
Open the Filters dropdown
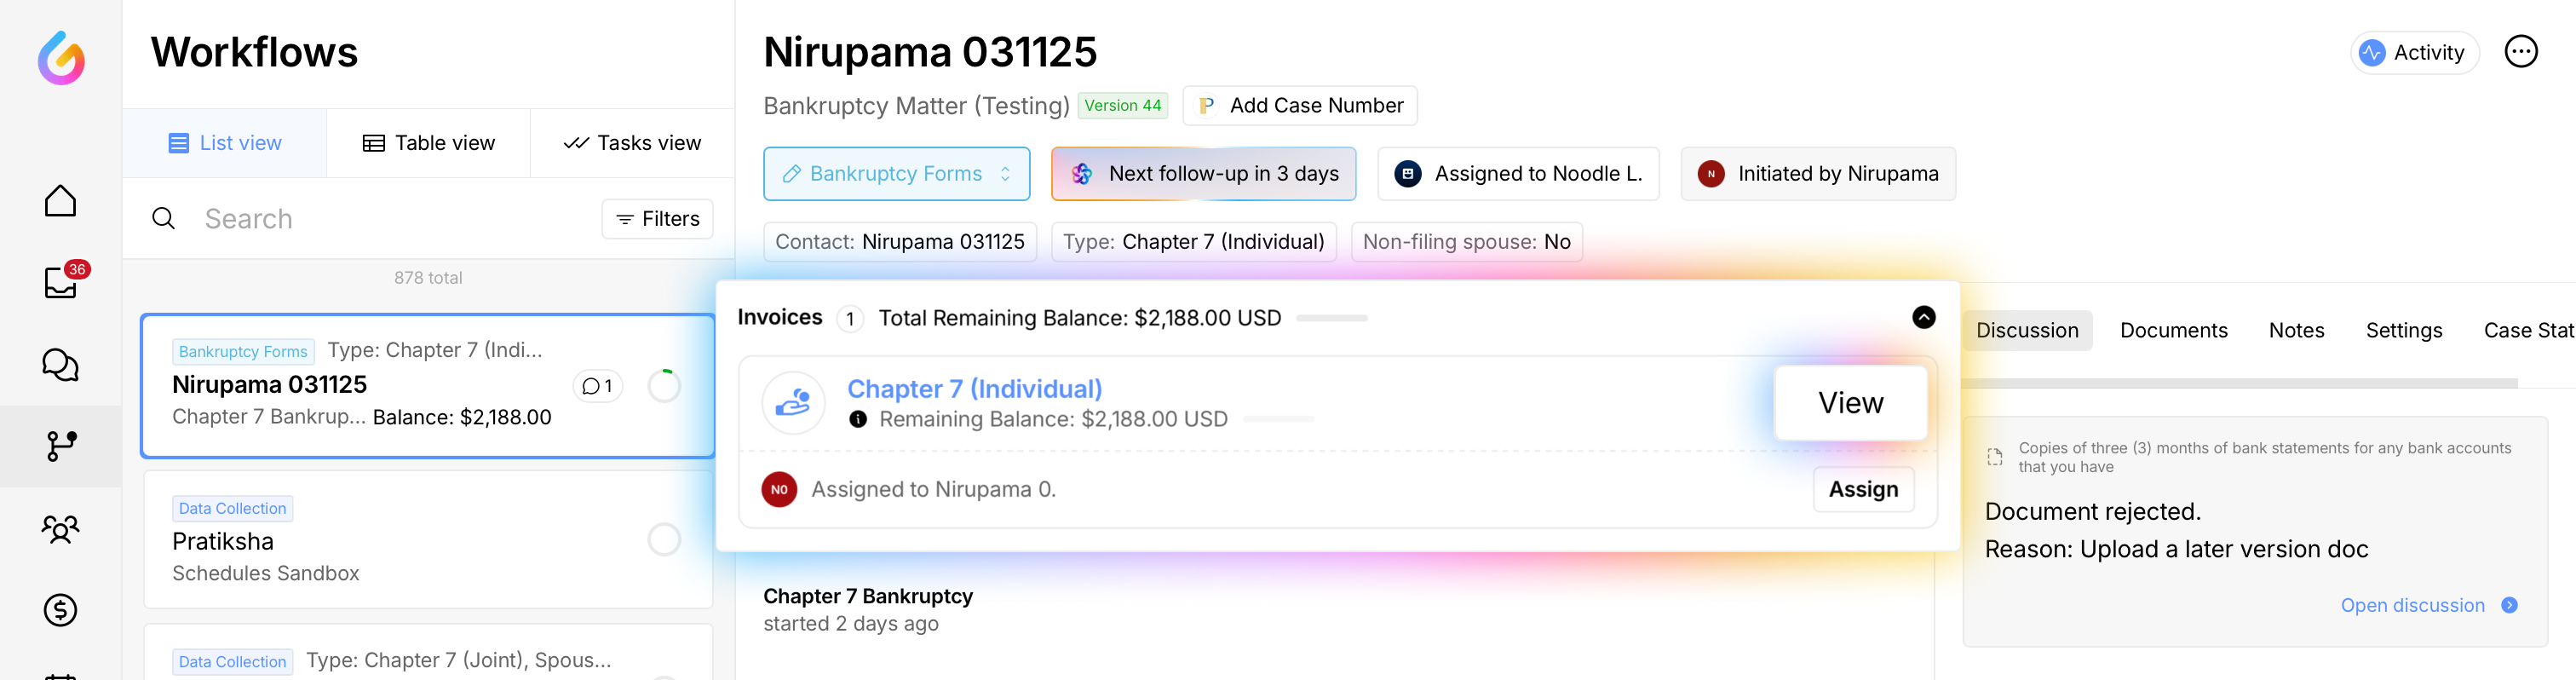pyautogui.click(x=657, y=219)
